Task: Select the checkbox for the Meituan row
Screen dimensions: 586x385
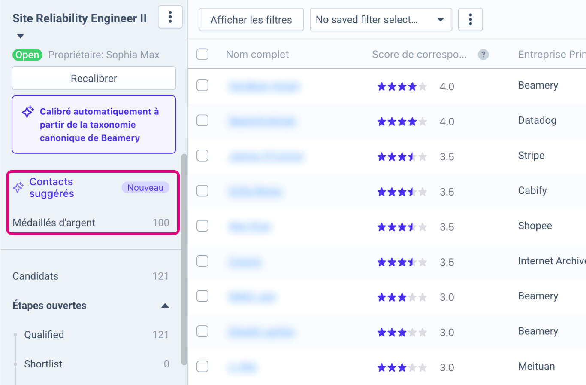Action: coord(202,366)
